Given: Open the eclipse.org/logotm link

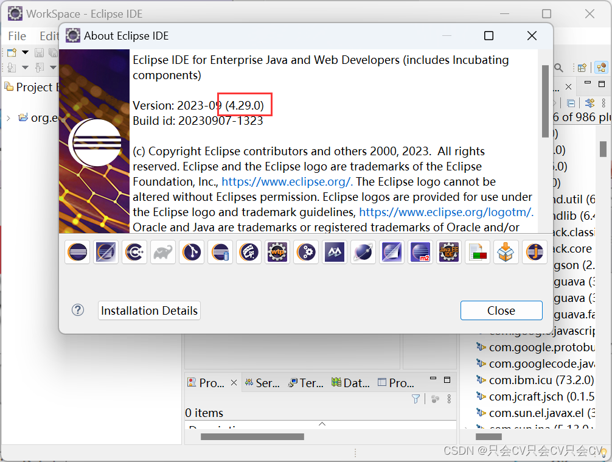Looking at the screenshot, I should pyautogui.click(x=446, y=212).
